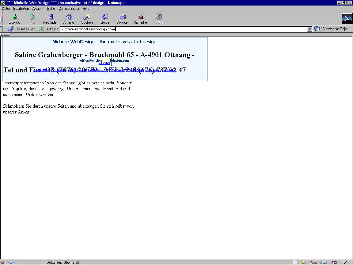Collapse the navigation toolbar using its left handle
This screenshot has width=353, height=265.
(1, 19)
